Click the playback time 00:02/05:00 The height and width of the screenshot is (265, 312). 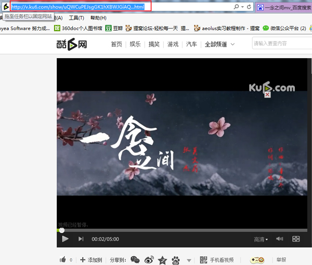point(105,239)
